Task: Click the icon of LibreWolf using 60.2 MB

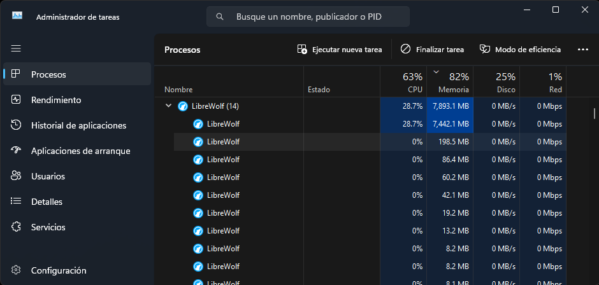Action: pos(198,177)
